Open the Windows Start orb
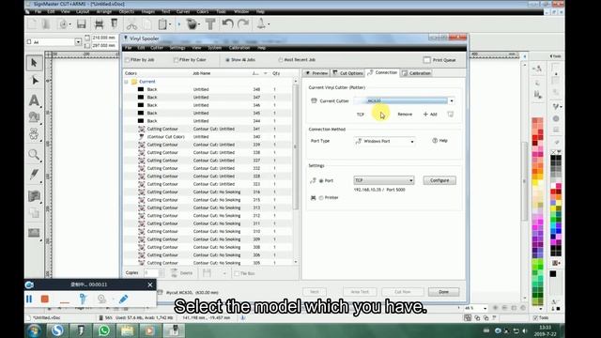The width and height of the screenshot is (601, 338). pos(34,330)
